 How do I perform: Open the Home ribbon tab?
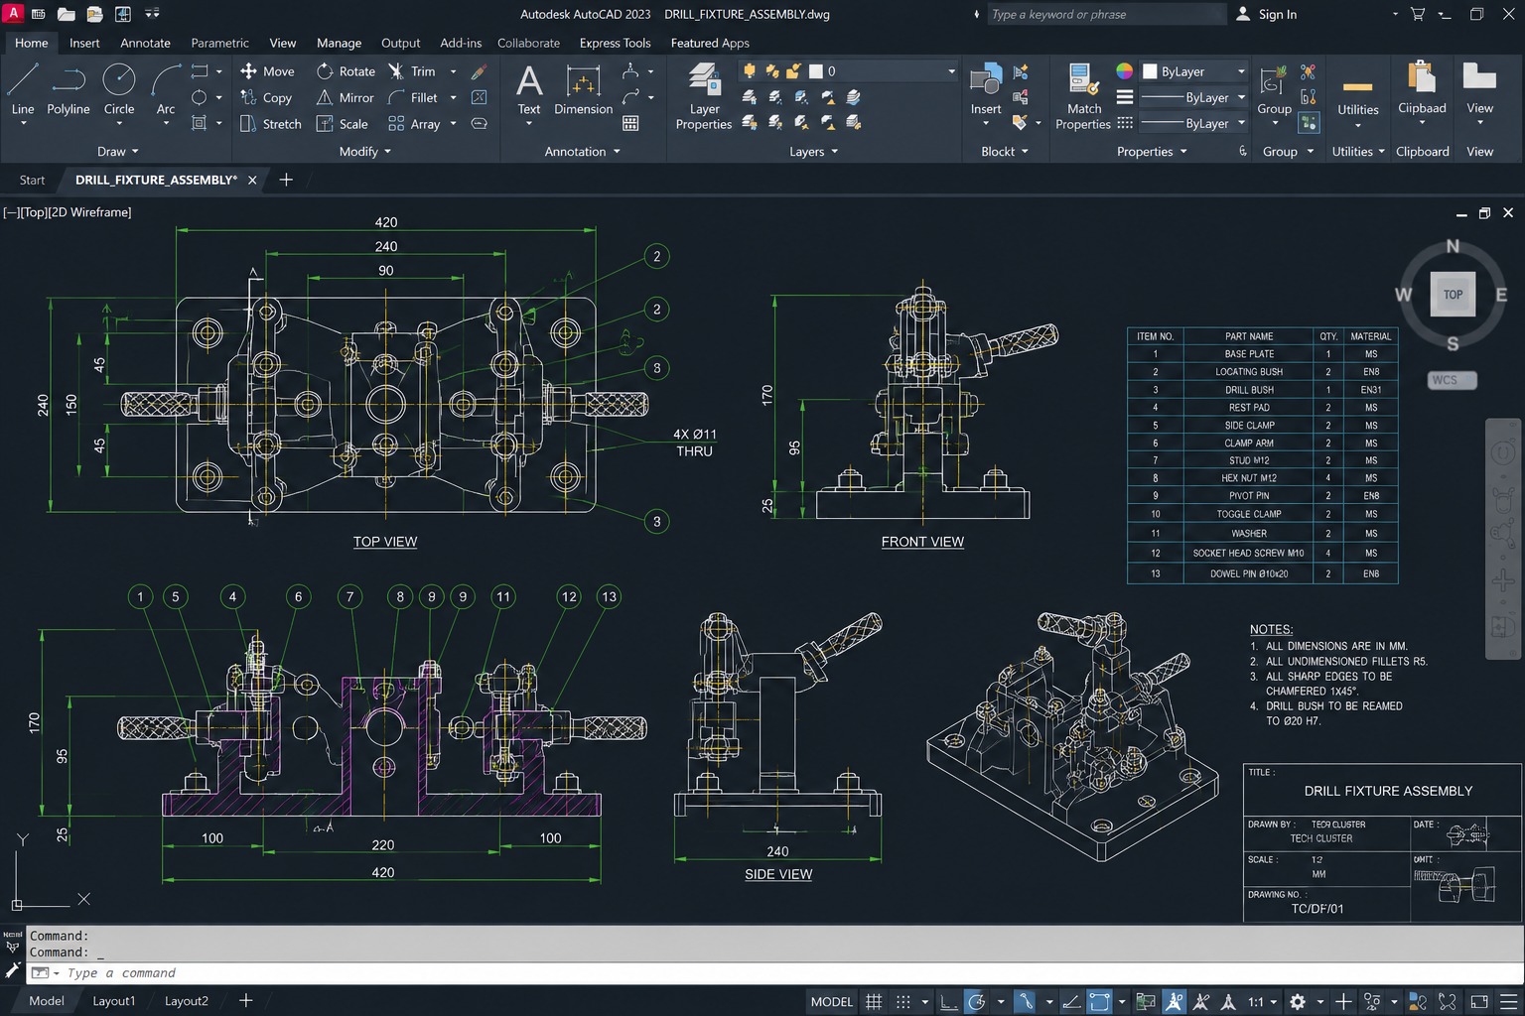click(x=32, y=43)
